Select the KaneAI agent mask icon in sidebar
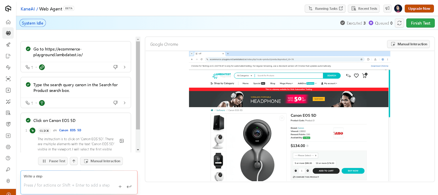 click(x=8, y=33)
